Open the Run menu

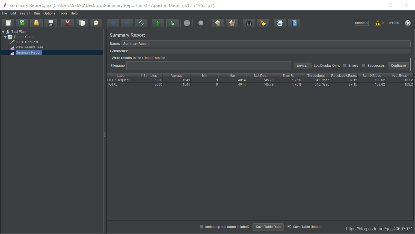click(x=37, y=13)
